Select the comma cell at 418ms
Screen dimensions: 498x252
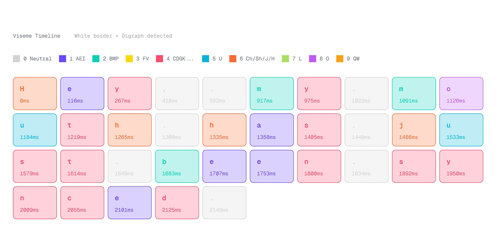click(177, 94)
